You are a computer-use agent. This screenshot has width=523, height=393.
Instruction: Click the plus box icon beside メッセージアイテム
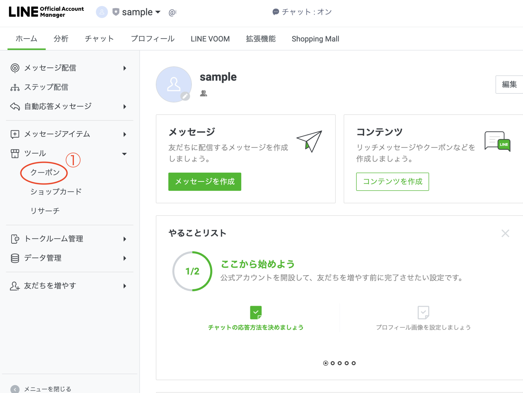15,134
